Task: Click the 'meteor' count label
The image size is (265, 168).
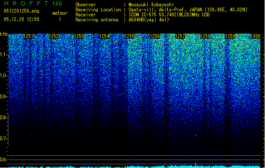Action: (x=60, y=13)
